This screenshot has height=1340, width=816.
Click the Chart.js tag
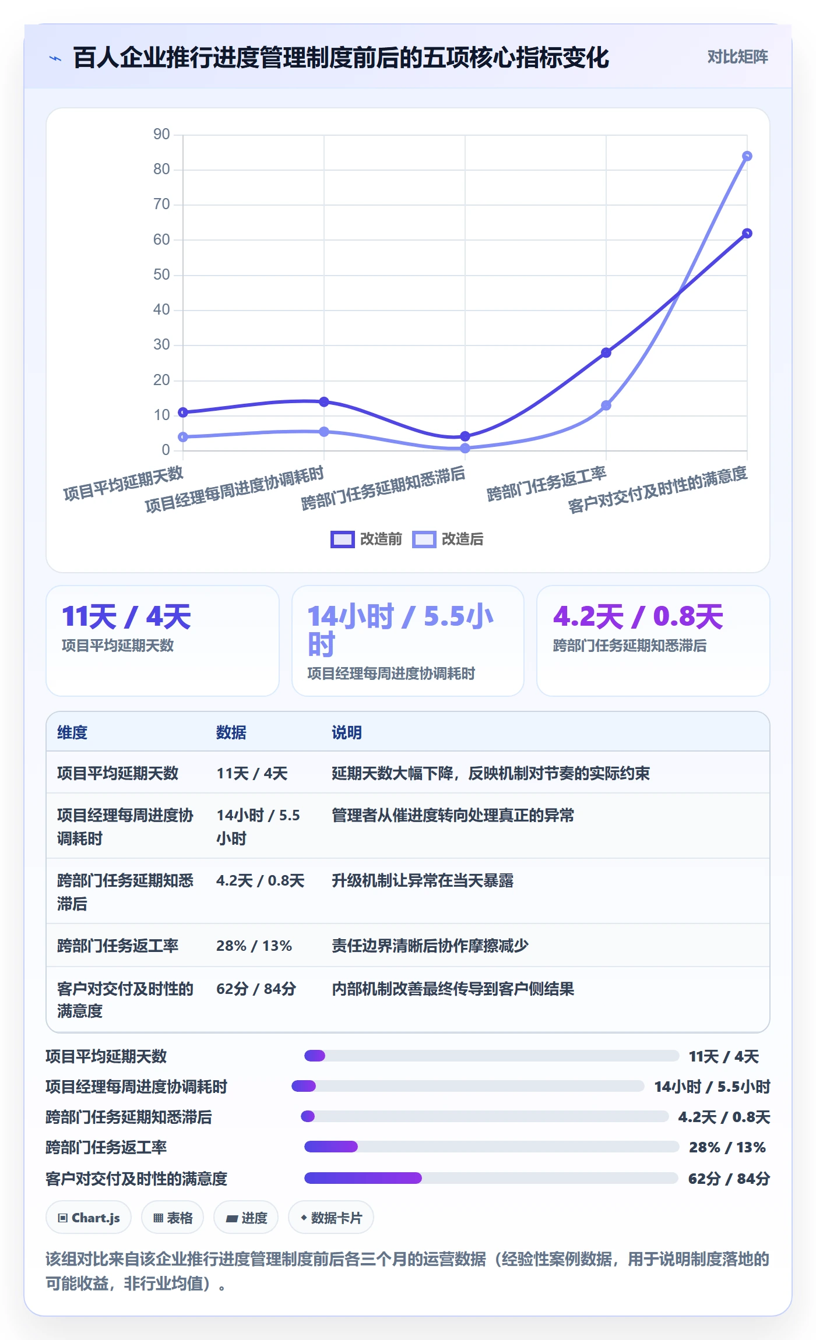click(89, 1218)
